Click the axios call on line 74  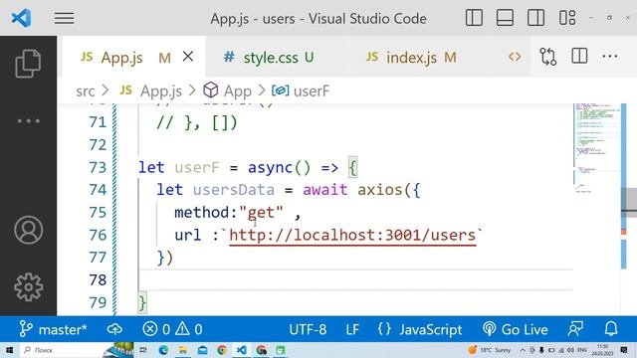tap(379, 190)
